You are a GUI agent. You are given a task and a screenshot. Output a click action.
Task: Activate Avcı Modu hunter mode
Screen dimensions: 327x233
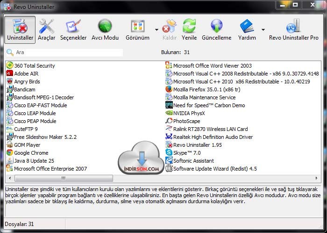pyautogui.click(x=105, y=30)
